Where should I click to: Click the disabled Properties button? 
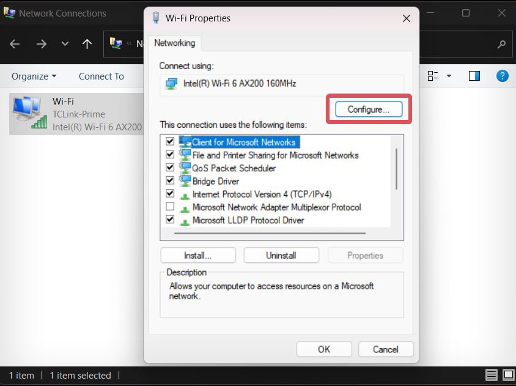coord(365,256)
